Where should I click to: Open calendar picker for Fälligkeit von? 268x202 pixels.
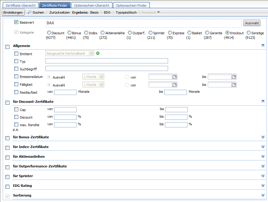click(x=175, y=85)
